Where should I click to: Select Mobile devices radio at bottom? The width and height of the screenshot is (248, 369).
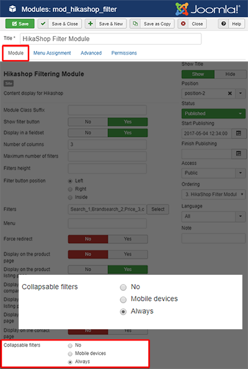tap(70, 353)
